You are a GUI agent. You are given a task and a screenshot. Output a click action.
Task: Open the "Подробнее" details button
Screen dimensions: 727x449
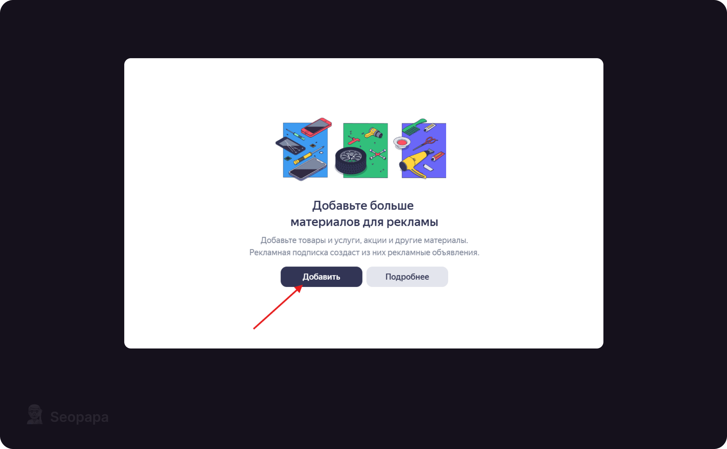pos(407,277)
